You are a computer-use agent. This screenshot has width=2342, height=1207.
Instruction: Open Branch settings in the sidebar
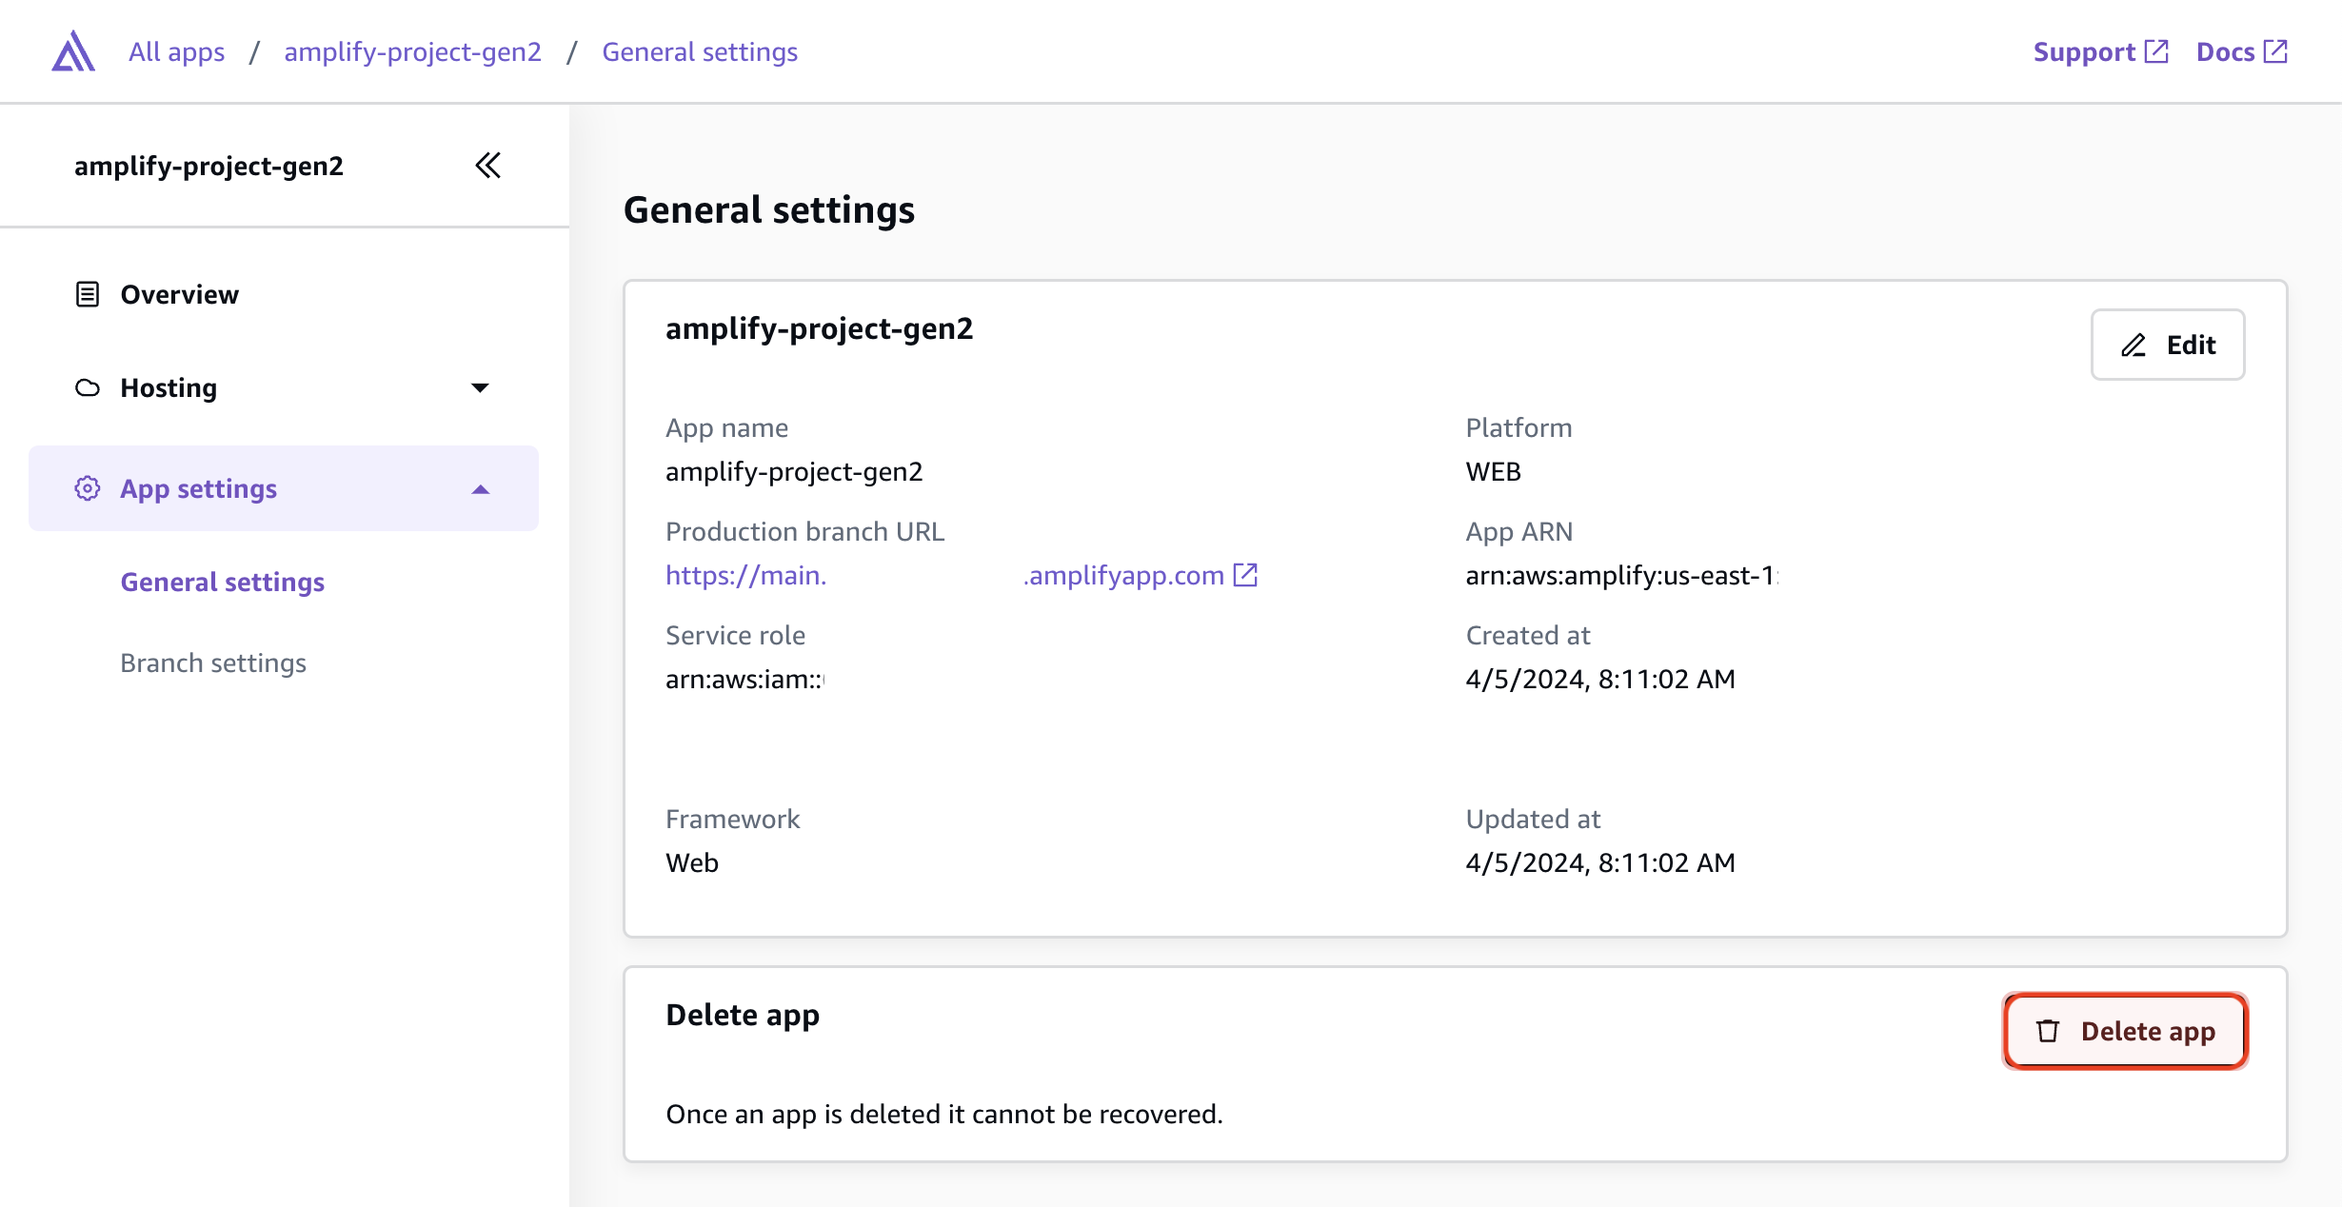click(x=213, y=663)
